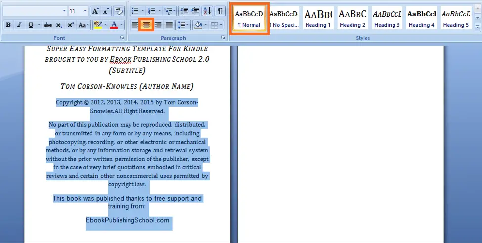Open the shading color dropdown arrow
Screen dimensions: 482x243
[206, 25]
